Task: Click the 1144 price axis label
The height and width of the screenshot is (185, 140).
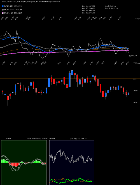Action: pyautogui.click(x=135, y=79)
